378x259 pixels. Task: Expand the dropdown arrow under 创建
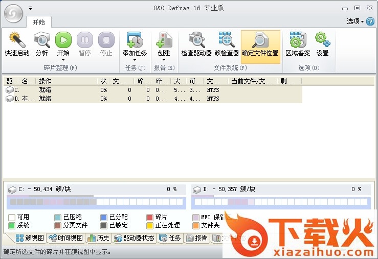[x=164, y=60]
